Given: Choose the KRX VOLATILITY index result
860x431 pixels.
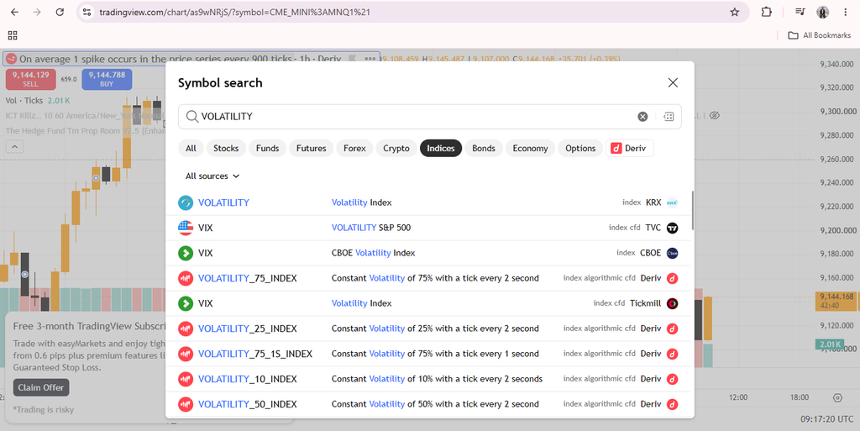Looking at the screenshot, I should tap(429, 202).
